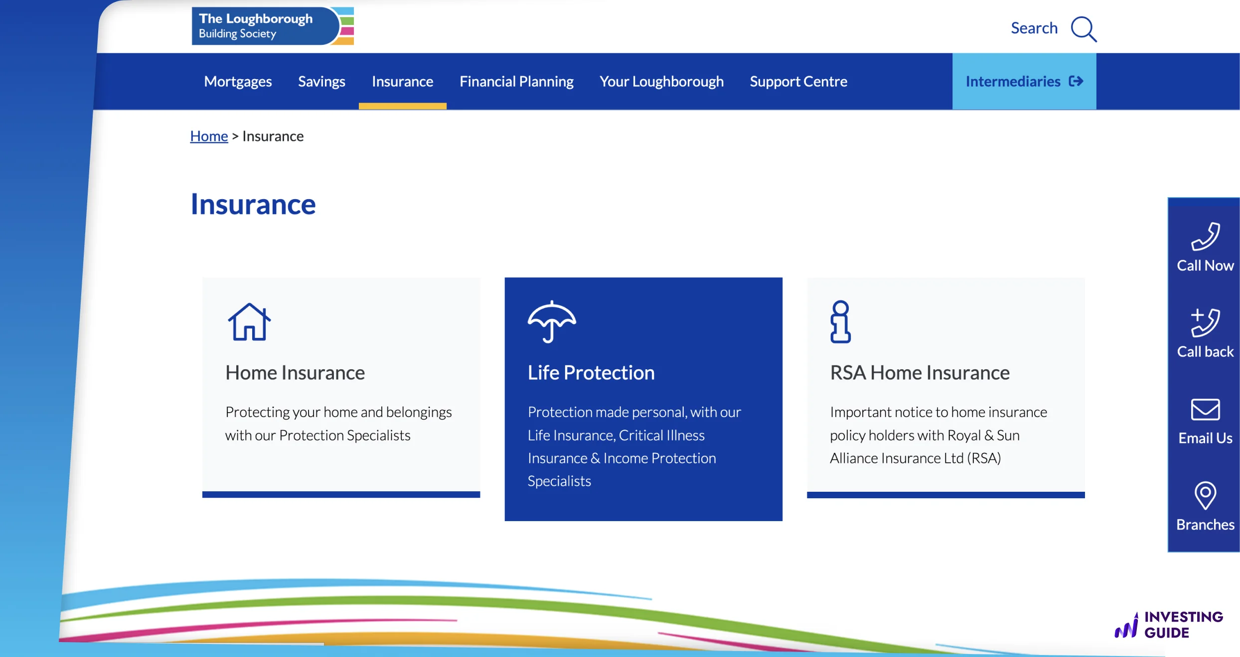Click the person icon on RSA card

tap(840, 322)
